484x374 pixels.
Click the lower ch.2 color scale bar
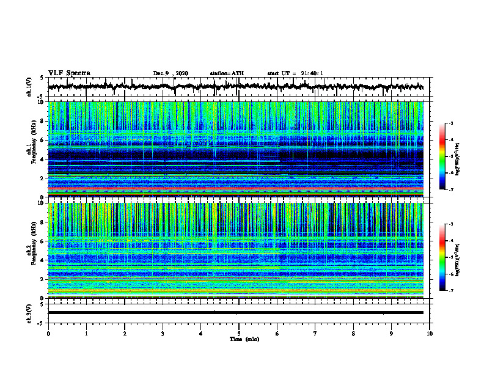(442, 257)
